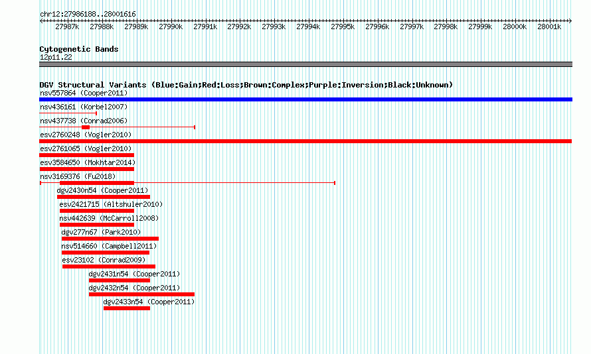Open the esv2760248 (Vogler2010) label

click(86, 135)
